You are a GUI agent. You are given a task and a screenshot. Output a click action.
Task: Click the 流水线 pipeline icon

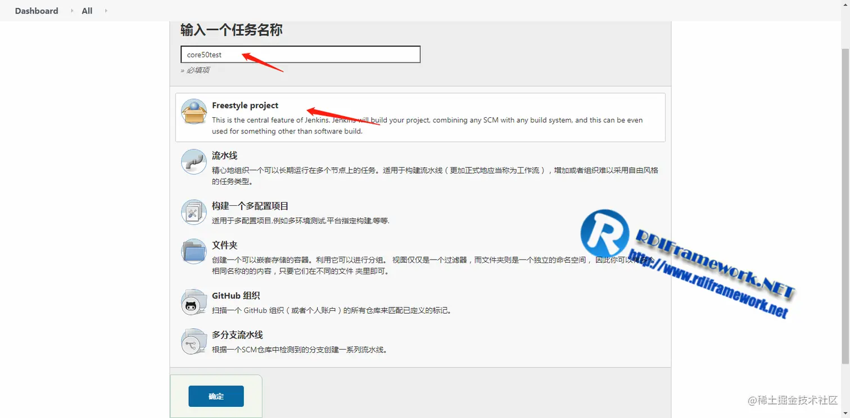pos(193,162)
